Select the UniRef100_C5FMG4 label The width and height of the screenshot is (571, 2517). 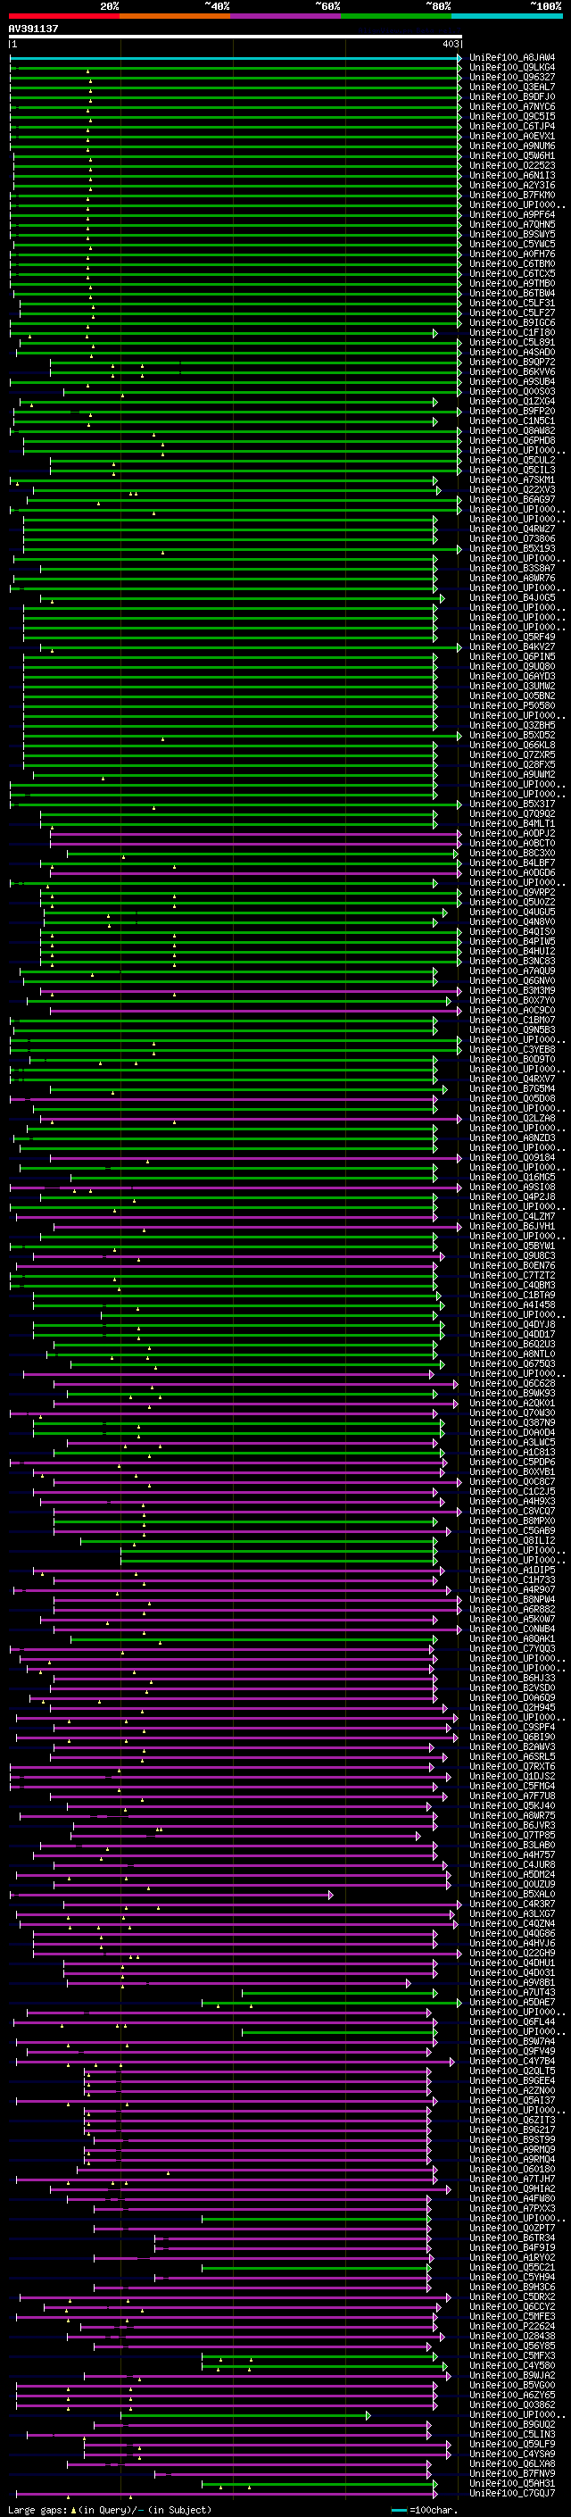[x=512, y=1786]
